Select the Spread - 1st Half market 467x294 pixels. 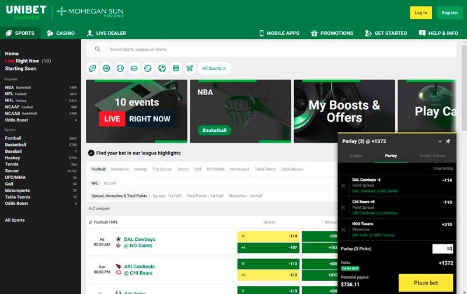167,196
